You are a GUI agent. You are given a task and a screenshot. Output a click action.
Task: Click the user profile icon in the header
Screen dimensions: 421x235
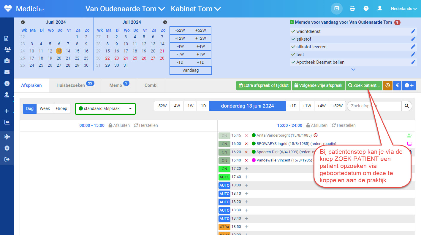click(x=380, y=9)
